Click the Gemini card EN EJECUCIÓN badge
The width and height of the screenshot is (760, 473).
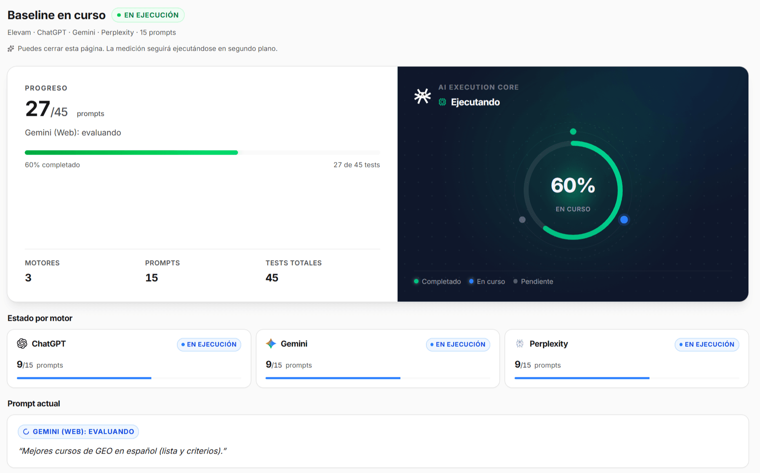(x=458, y=344)
